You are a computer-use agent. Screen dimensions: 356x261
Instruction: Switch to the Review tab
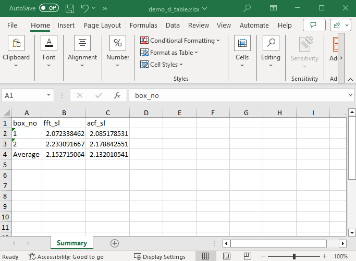pos(199,25)
